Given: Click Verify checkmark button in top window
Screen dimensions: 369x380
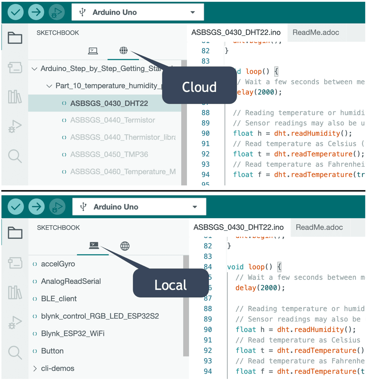Looking at the screenshot, I should pos(16,12).
